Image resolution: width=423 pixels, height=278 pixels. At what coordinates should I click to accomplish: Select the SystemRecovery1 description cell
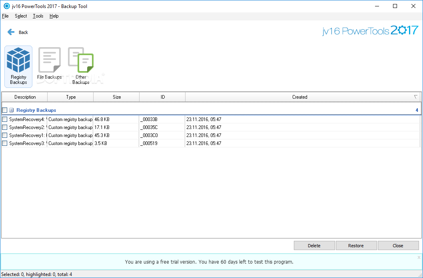[x=28, y=135]
